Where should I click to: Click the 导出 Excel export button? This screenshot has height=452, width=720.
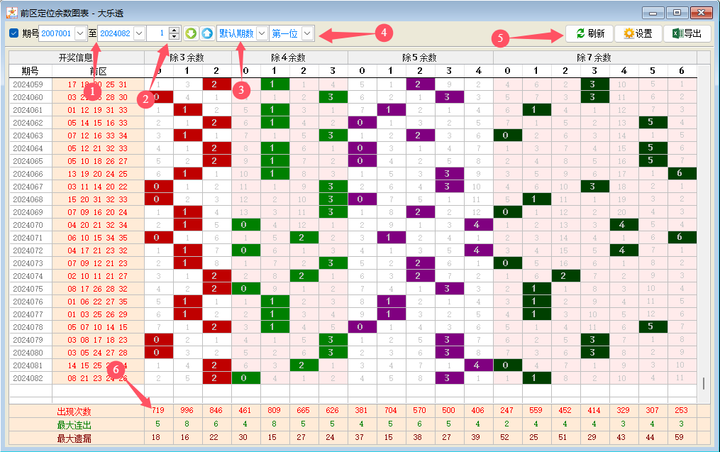point(687,33)
